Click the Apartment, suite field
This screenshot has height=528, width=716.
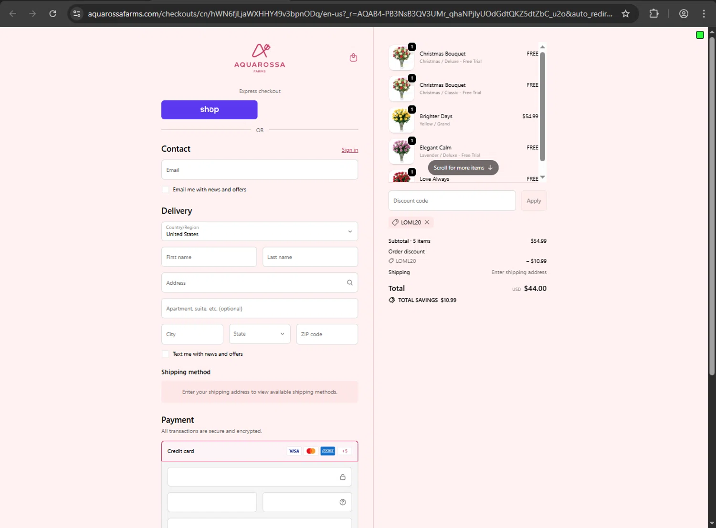tap(260, 309)
